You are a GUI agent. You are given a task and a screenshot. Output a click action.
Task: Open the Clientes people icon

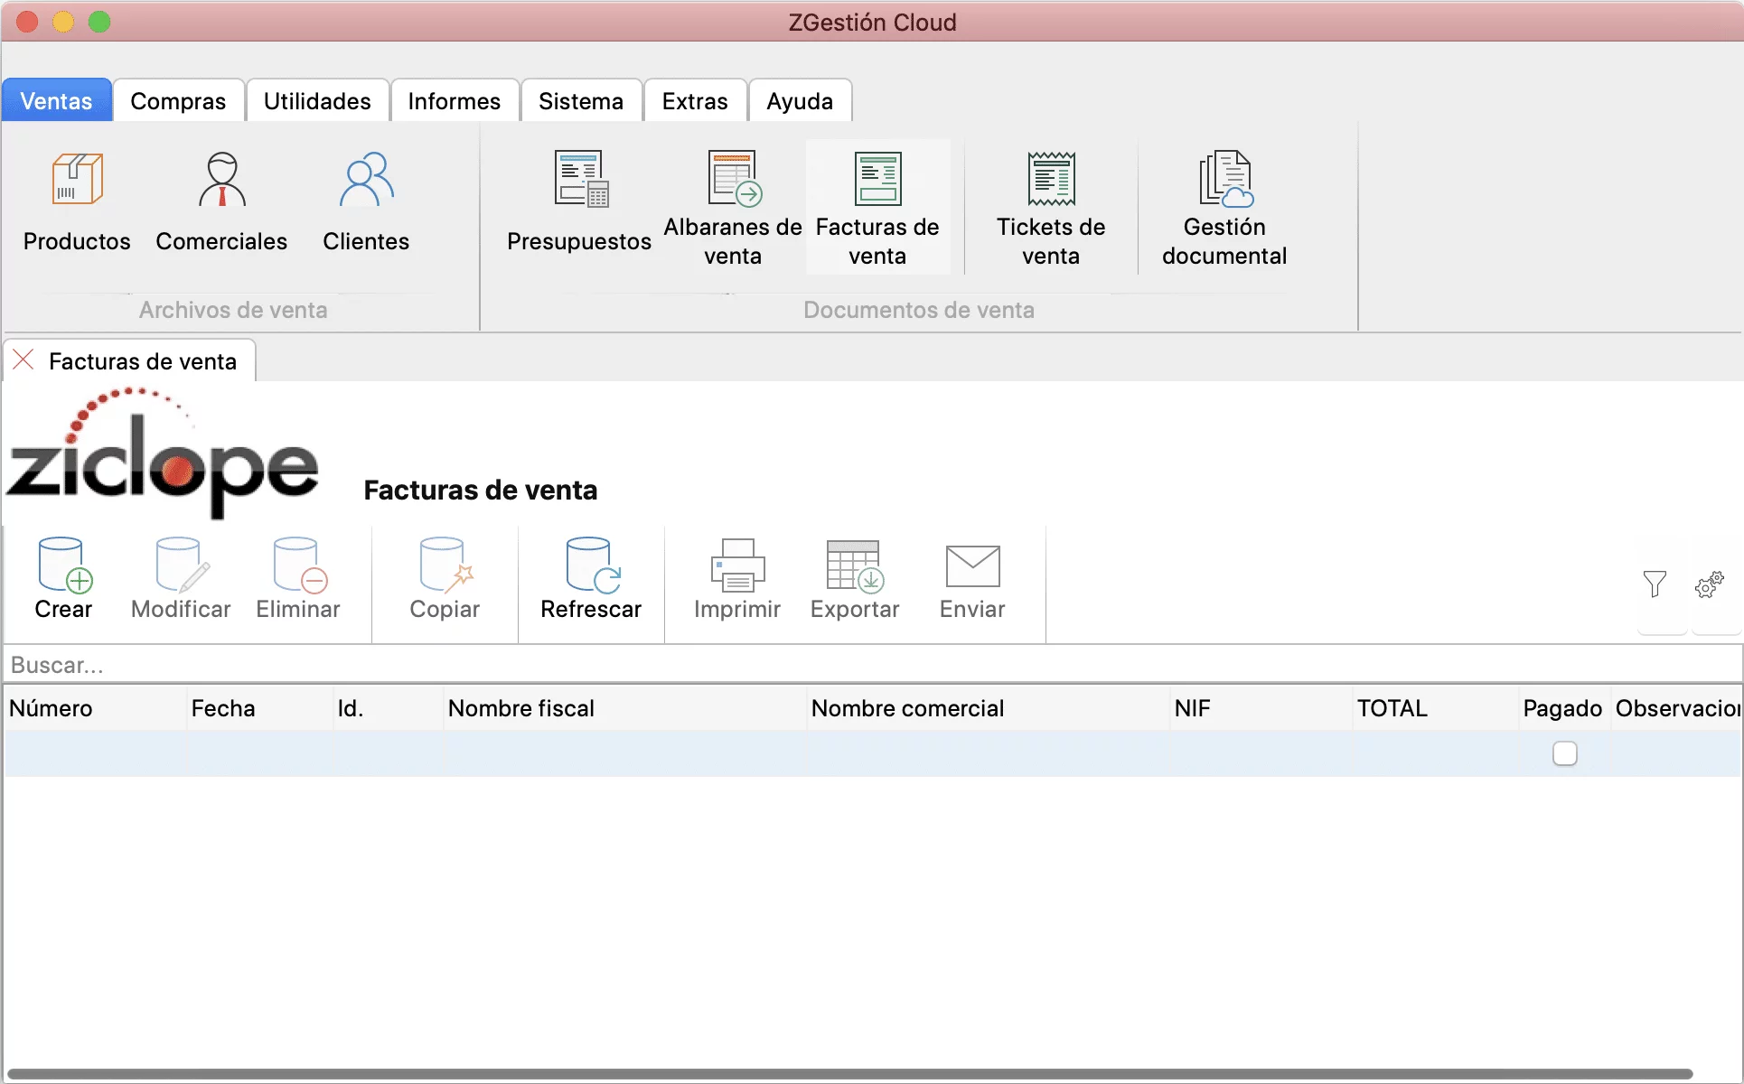pyautogui.click(x=366, y=179)
